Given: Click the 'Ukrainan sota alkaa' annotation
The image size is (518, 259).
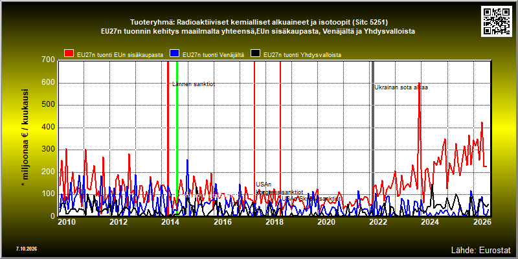Looking at the screenshot, I should [401, 87].
